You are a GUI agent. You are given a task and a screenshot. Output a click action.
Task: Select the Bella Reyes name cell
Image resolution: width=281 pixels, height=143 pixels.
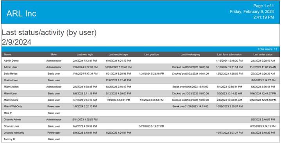point(11,74)
